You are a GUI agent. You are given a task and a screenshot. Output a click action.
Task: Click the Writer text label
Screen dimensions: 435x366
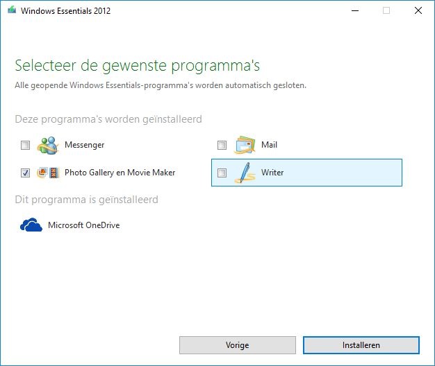pos(272,173)
